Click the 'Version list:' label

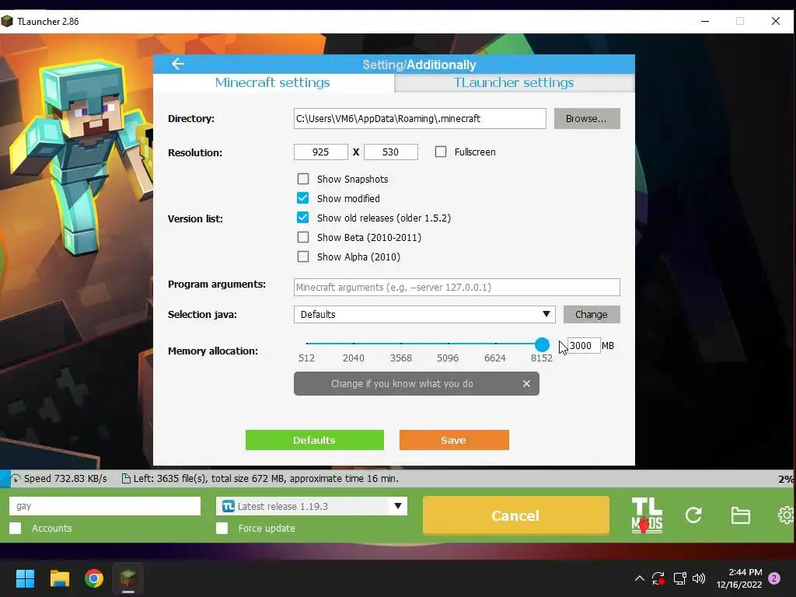[x=195, y=218]
